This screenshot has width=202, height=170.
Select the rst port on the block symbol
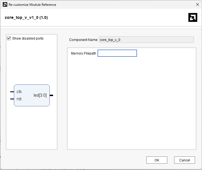tap(19, 99)
